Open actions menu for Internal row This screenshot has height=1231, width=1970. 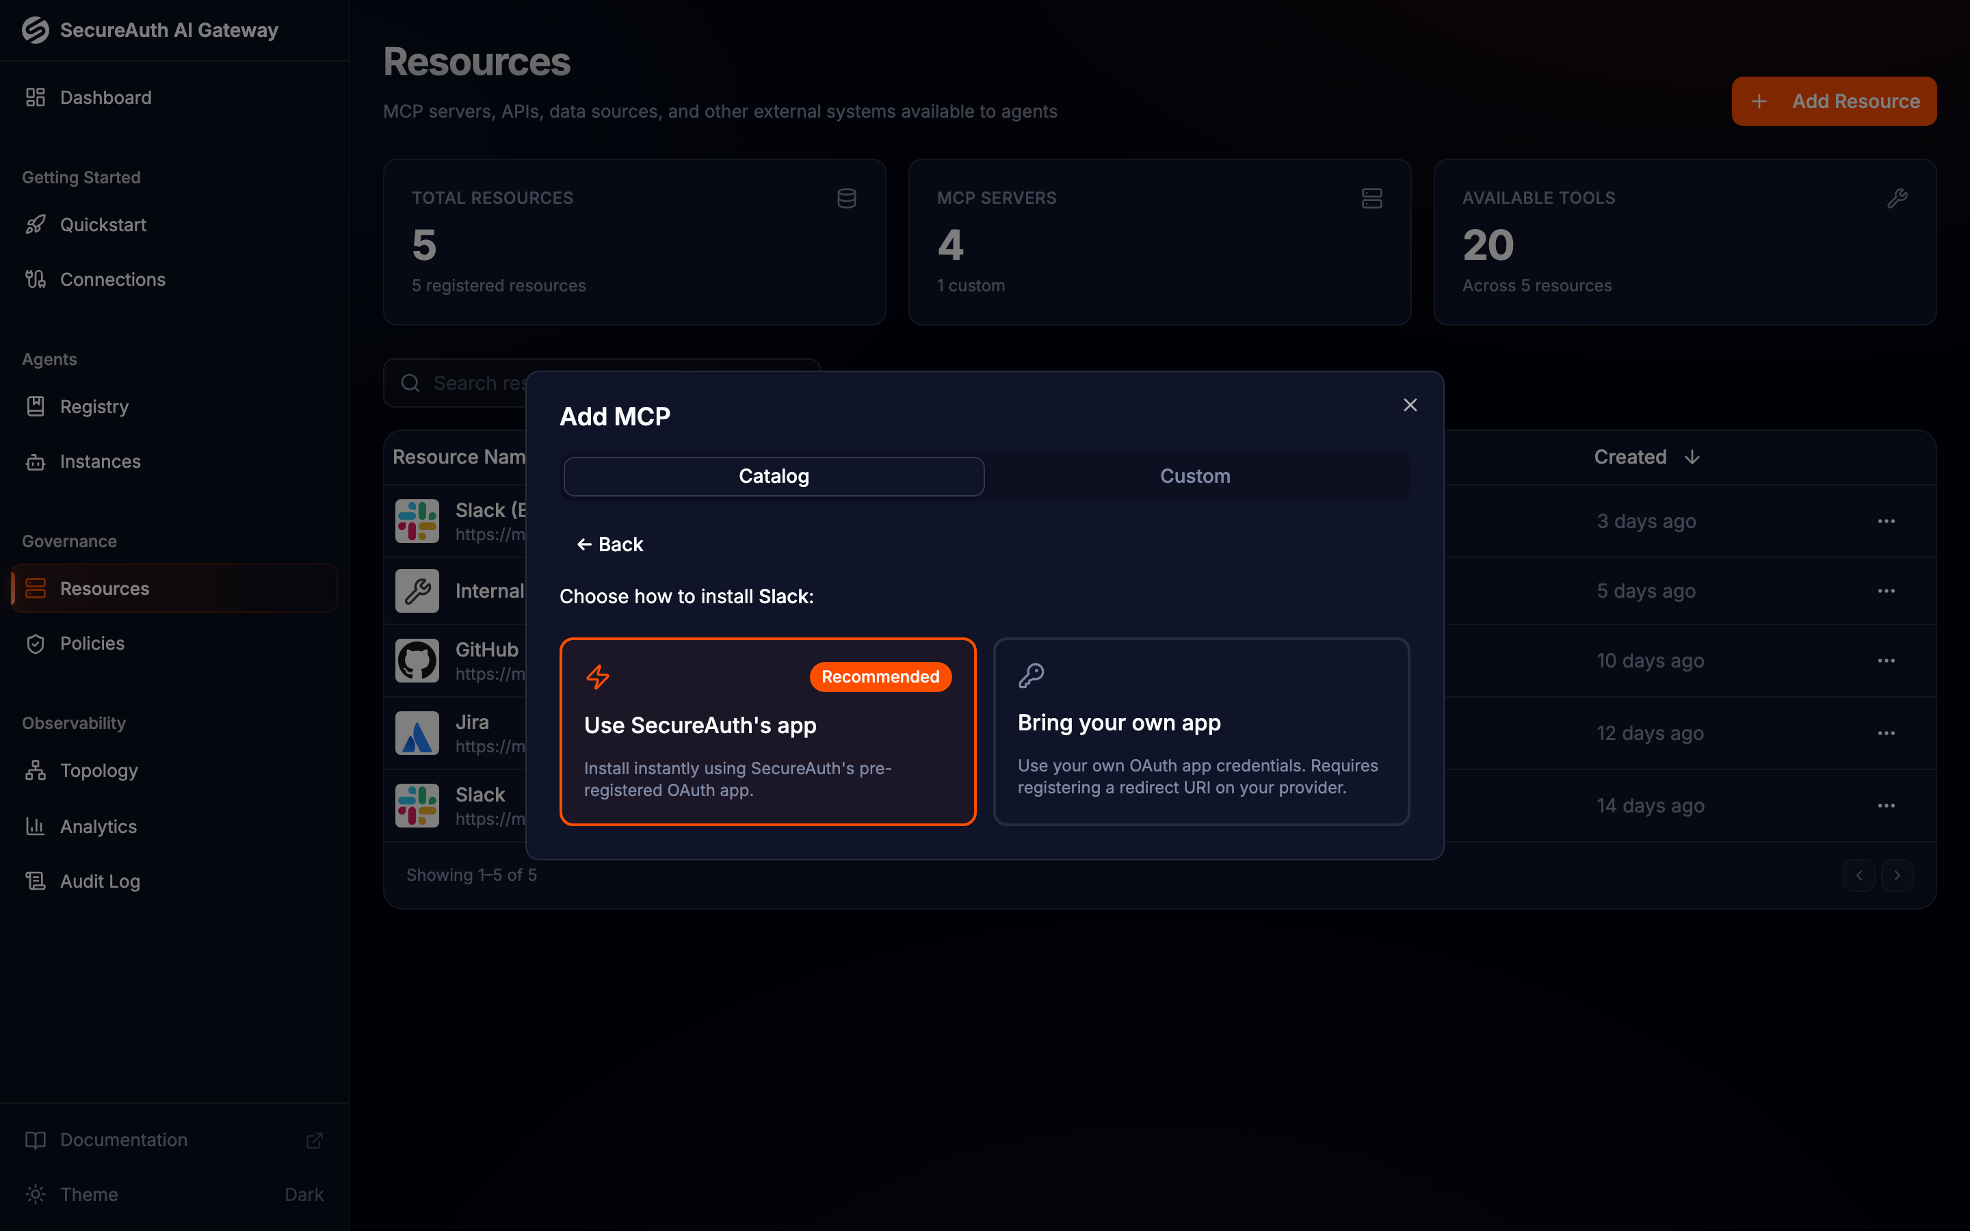tap(1886, 591)
